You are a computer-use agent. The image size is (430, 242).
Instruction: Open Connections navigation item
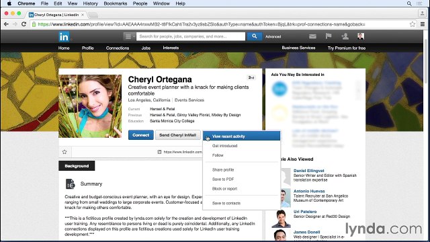[x=118, y=48]
